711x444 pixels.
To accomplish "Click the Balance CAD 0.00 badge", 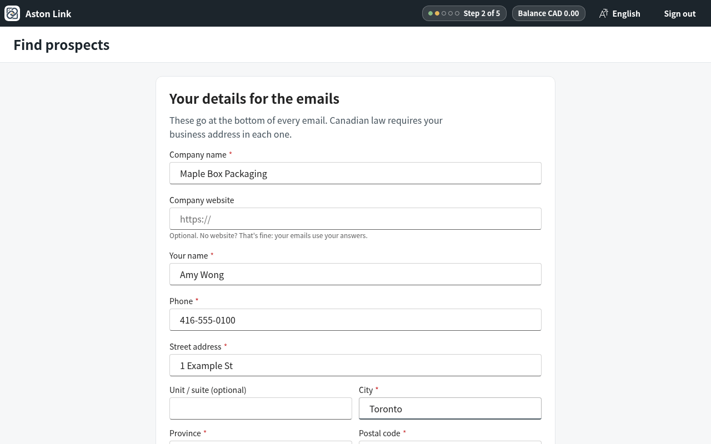I will pos(549,13).
